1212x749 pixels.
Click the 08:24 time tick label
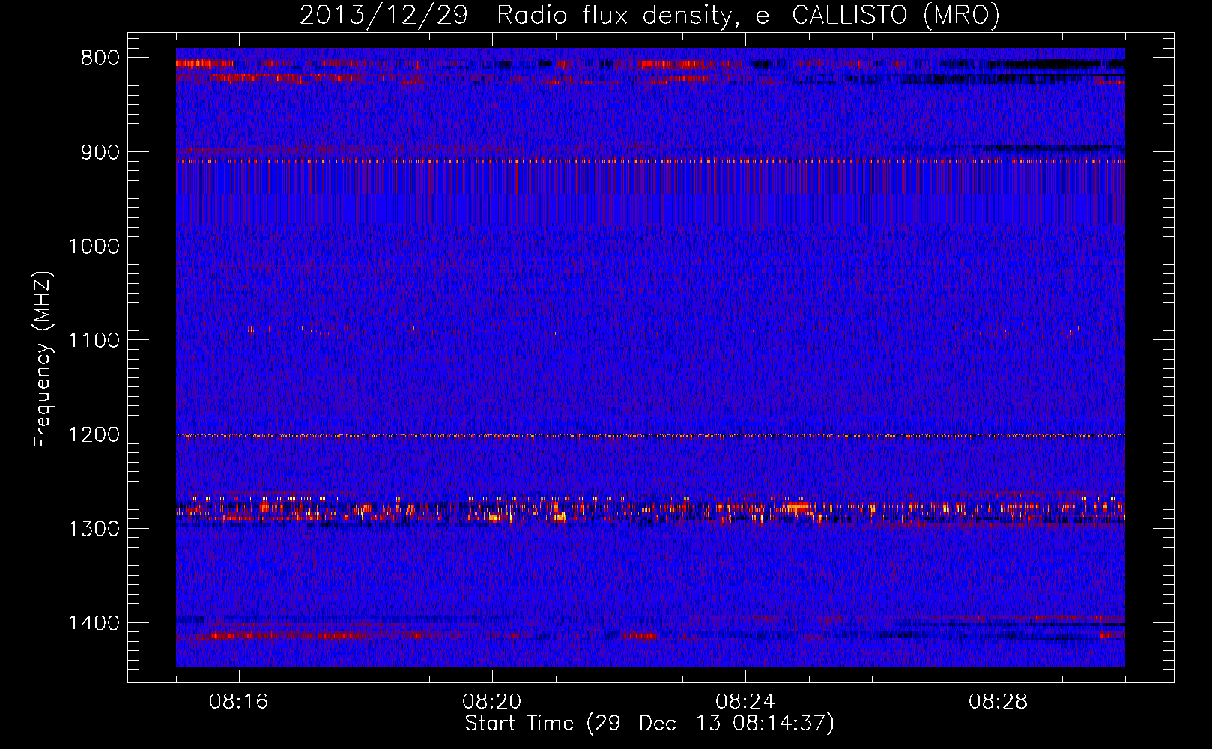click(x=745, y=702)
